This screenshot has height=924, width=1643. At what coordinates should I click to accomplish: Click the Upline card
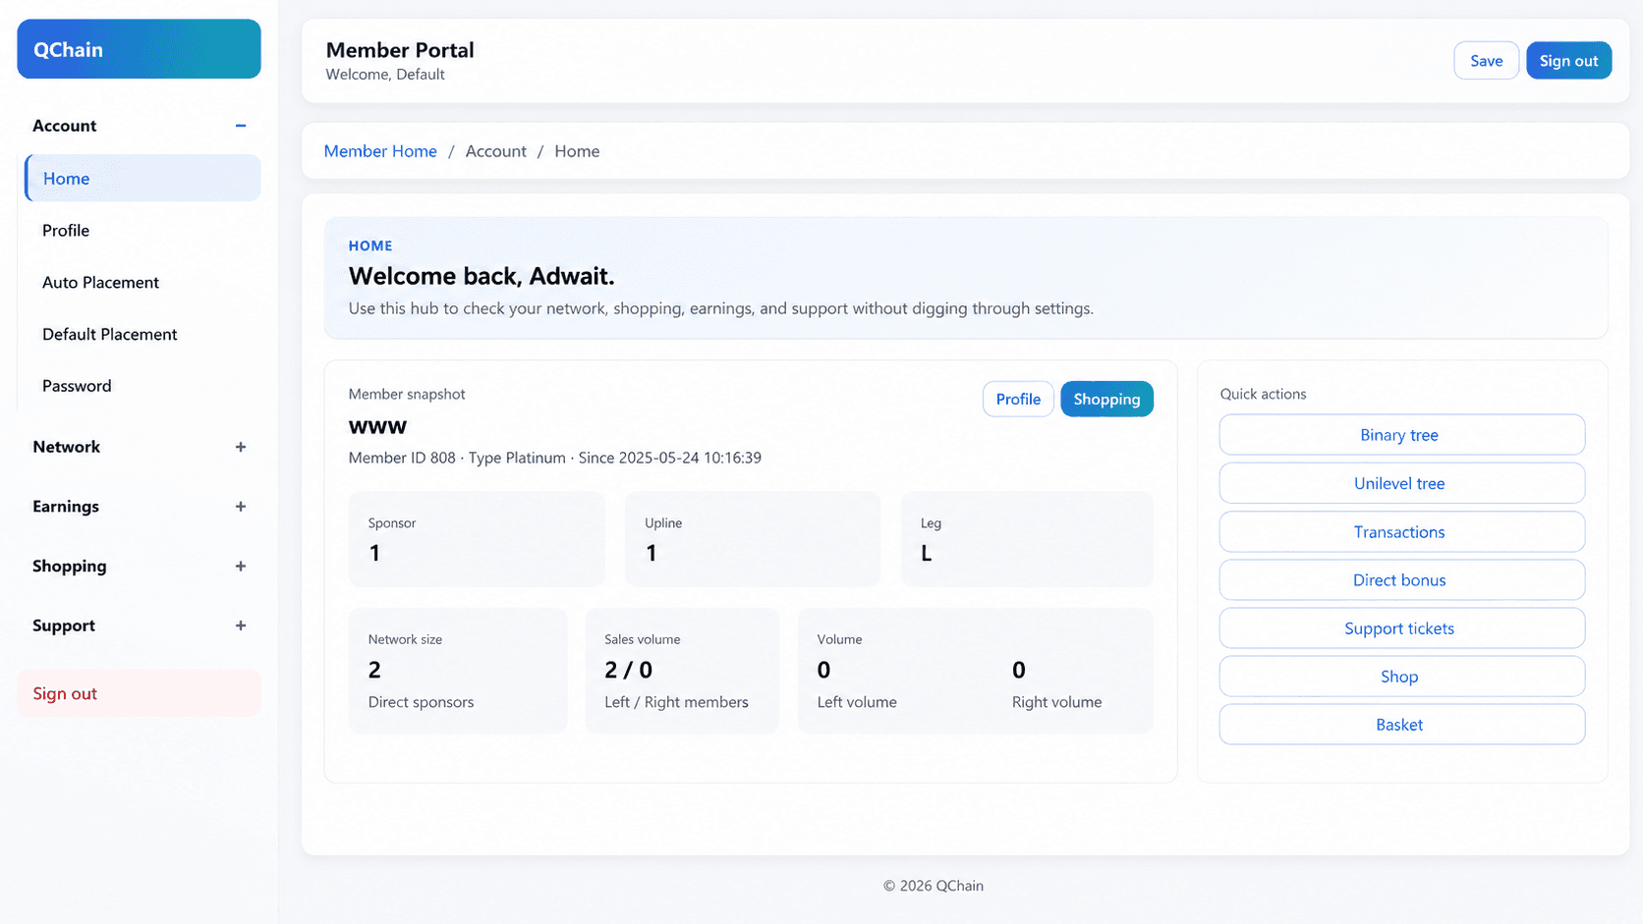pos(753,539)
